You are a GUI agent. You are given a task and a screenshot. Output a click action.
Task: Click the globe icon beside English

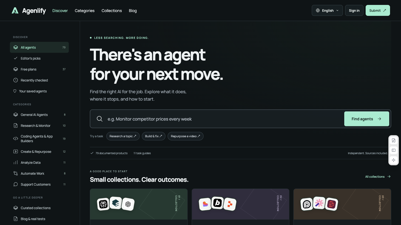pos(318,10)
